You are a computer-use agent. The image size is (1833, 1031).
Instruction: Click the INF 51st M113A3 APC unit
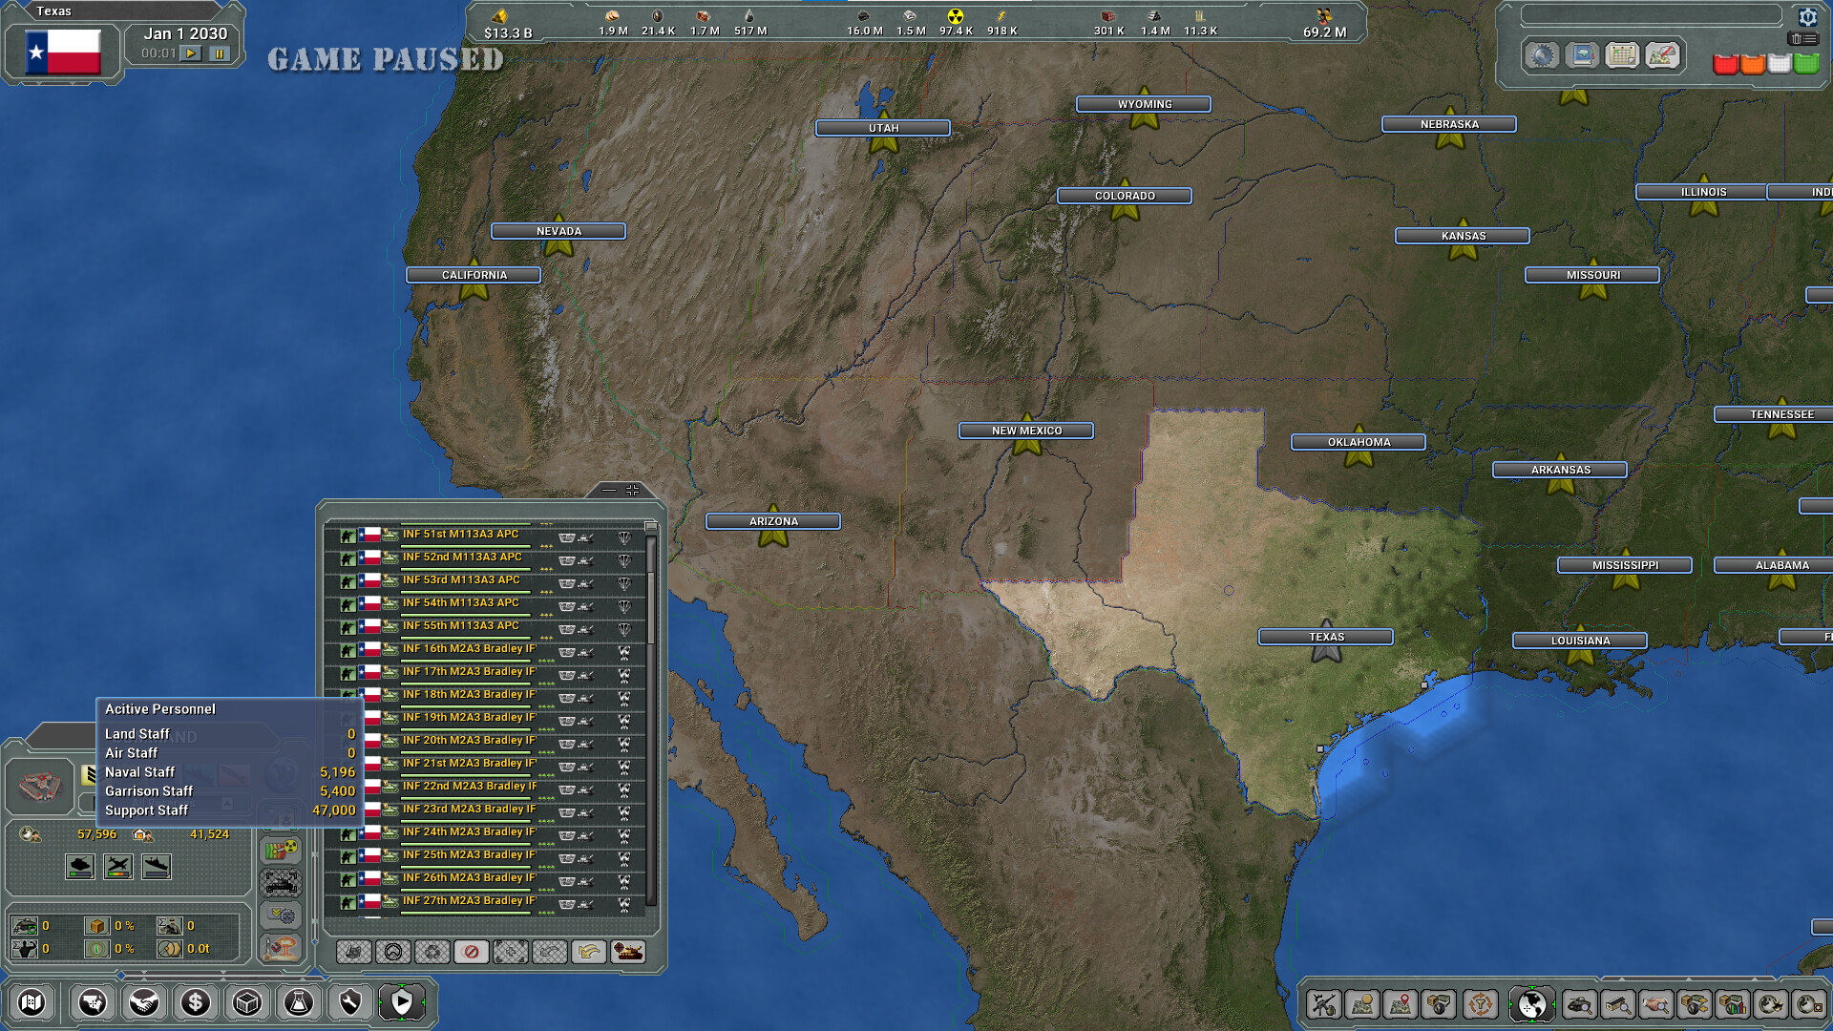click(463, 533)
